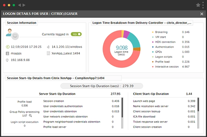Click the Login script execution metric

tap(24, 124)
